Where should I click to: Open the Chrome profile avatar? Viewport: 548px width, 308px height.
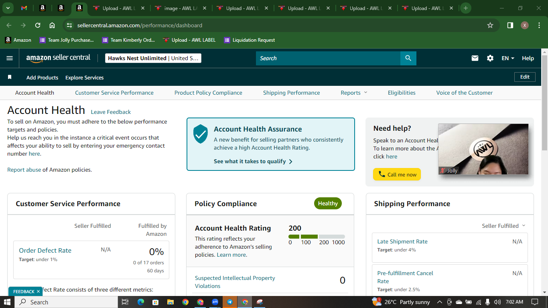pos(525,25)
